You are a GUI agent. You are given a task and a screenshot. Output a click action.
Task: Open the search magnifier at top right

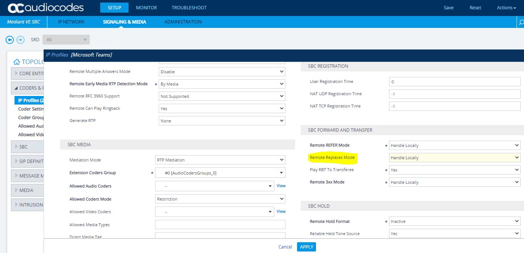pyautogui.click(x=521, y=22)
